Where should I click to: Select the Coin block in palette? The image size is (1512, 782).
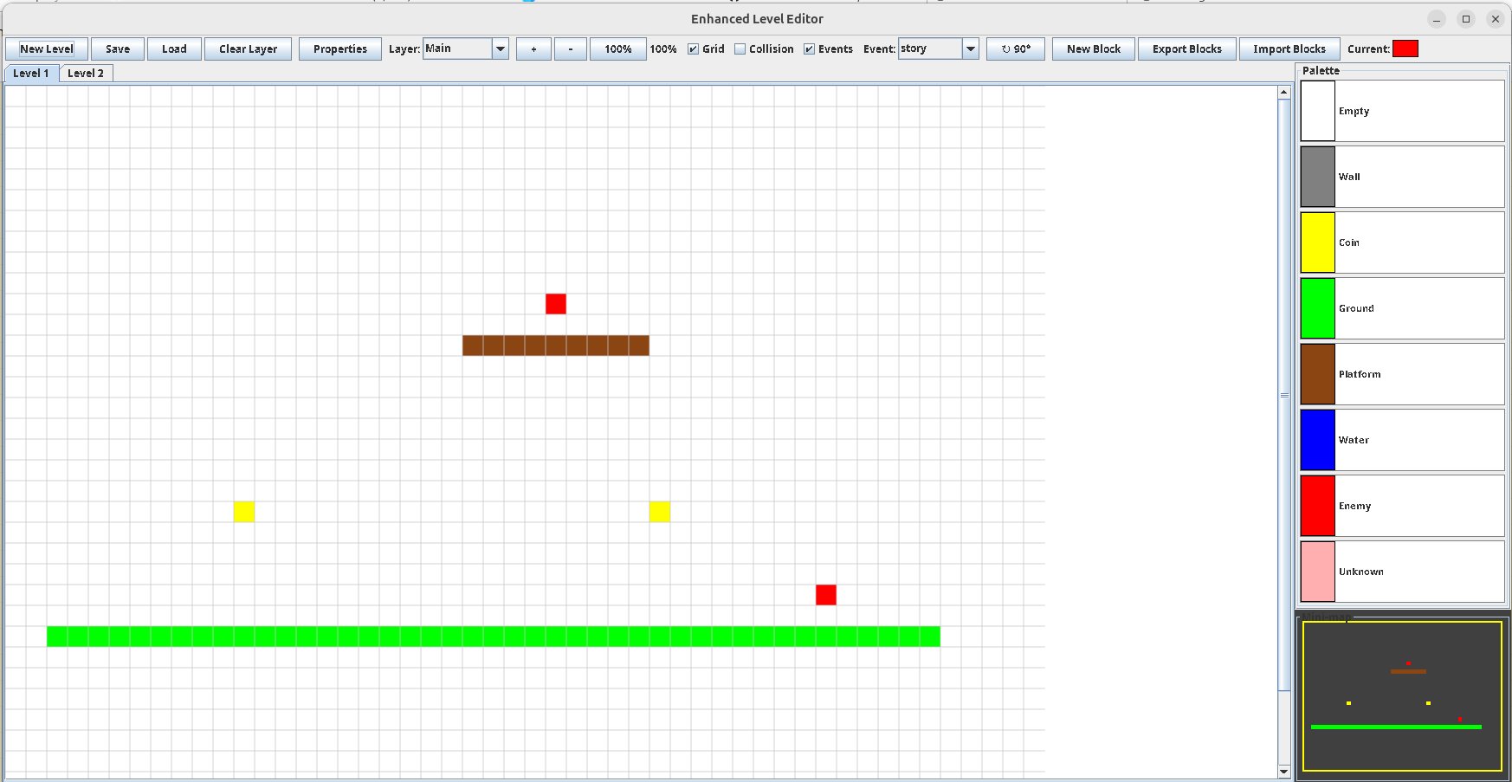click(x=1402, y=242)
